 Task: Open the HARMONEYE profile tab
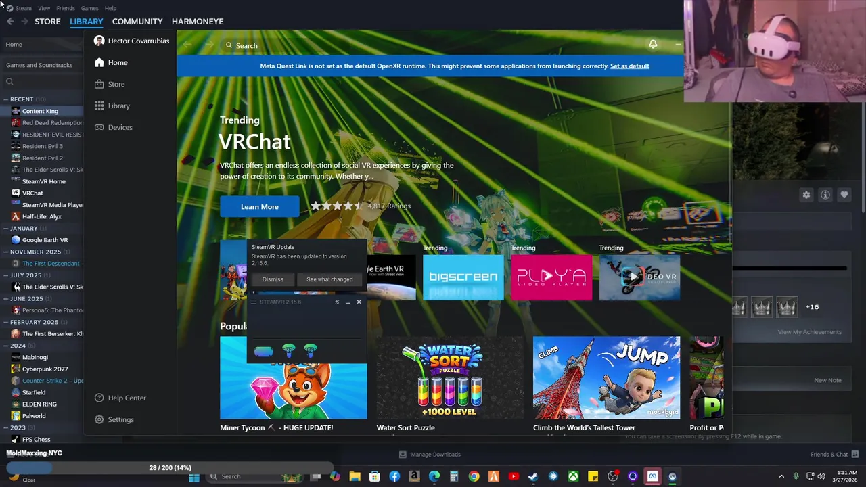[198, 22]
